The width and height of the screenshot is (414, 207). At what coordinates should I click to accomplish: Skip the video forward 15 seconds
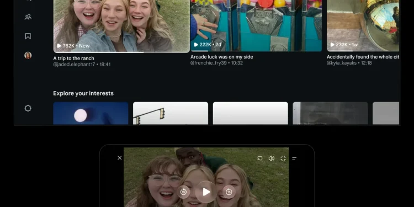pyautogui.click(x=229, y=192)
